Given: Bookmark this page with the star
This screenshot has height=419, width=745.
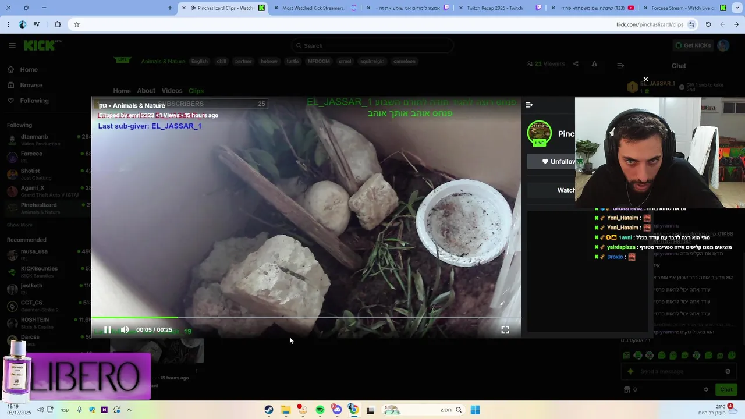Looking at the screenshot, I should (76, 24).
